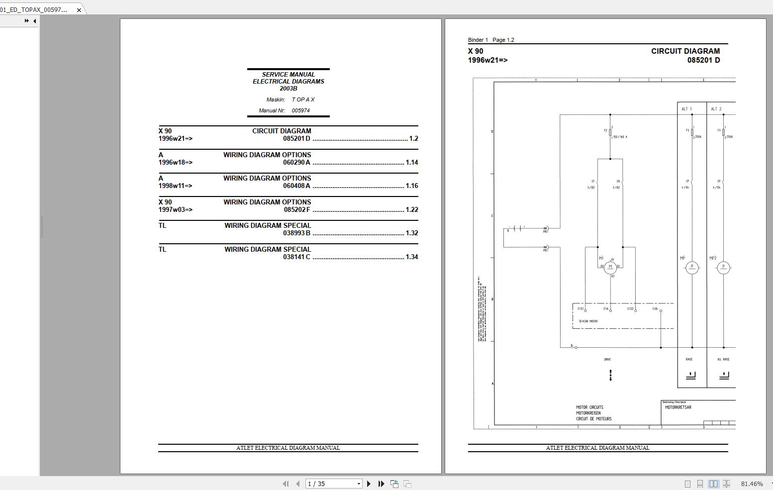Click the ALT 1 column label
The height and width of the screenshot is (490, 773).
(686, 109)
